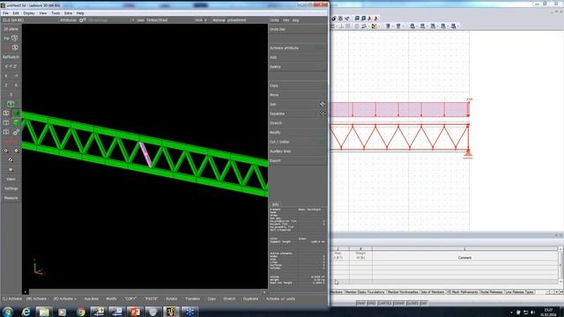
Task: Open the Member Nonlinearities tab
Action: [x=403, y=292]
